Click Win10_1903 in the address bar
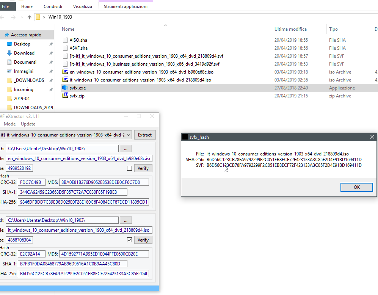 [x=60, y=17]
